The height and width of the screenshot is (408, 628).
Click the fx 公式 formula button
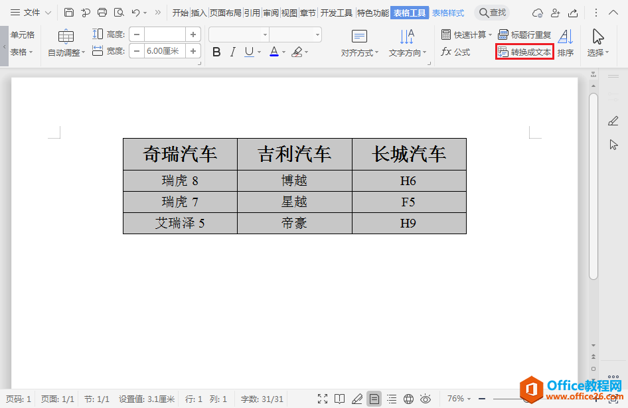pos(456,52)
